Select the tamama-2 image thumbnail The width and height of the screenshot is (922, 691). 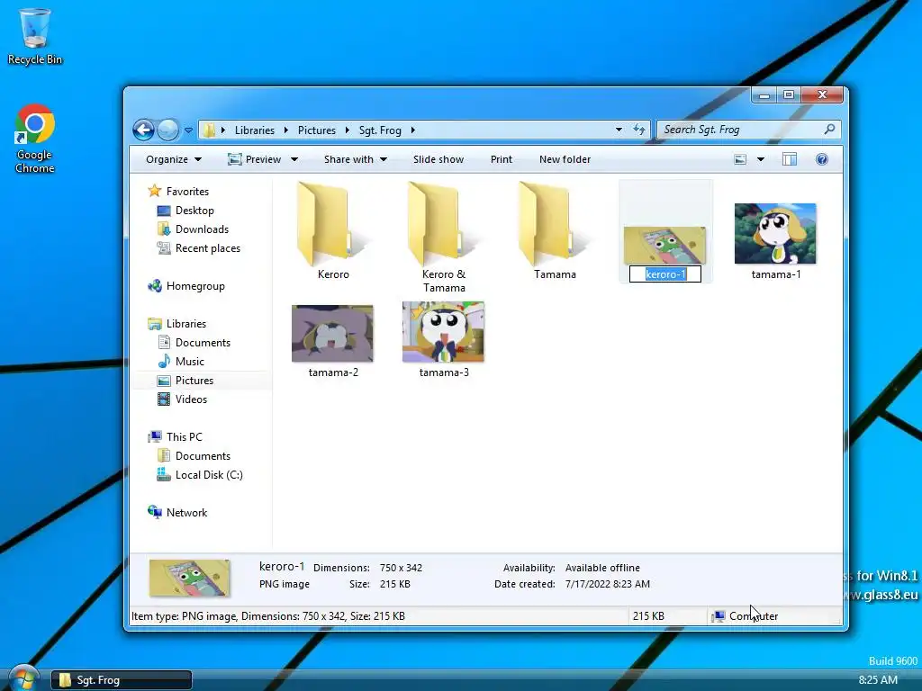pos(332,333)
